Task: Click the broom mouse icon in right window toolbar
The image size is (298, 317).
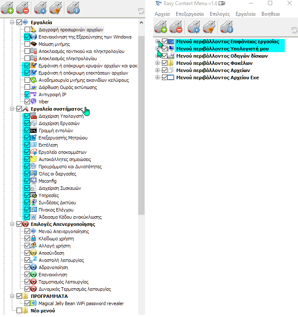Action: click(209, 27)
